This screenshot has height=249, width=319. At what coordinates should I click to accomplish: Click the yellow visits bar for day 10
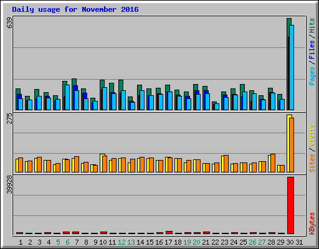coord(101,163)
